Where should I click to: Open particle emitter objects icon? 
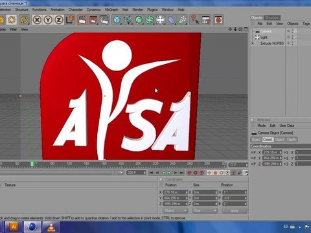183,20
